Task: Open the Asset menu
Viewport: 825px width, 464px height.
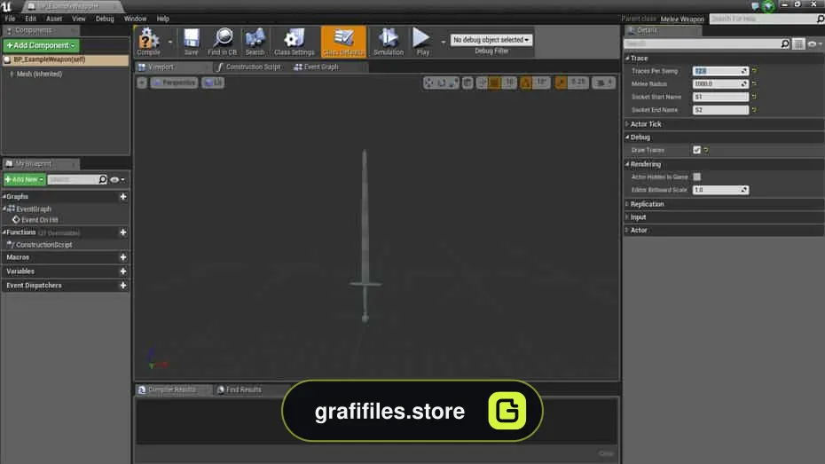Action: (x=53, y=19)
